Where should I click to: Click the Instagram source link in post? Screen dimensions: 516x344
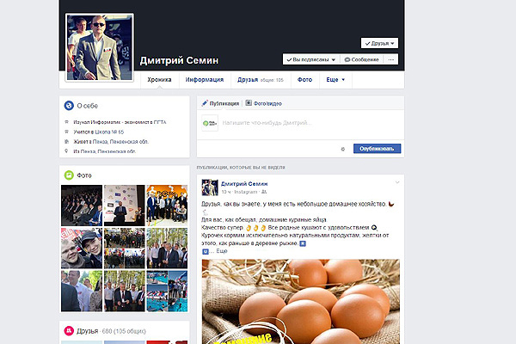pyautogui.click(x=246, y=192)
